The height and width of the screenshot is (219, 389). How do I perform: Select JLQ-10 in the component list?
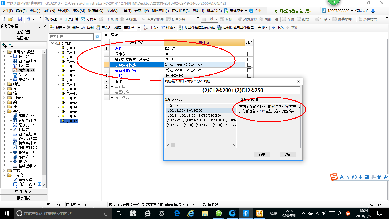click(72, 89)
